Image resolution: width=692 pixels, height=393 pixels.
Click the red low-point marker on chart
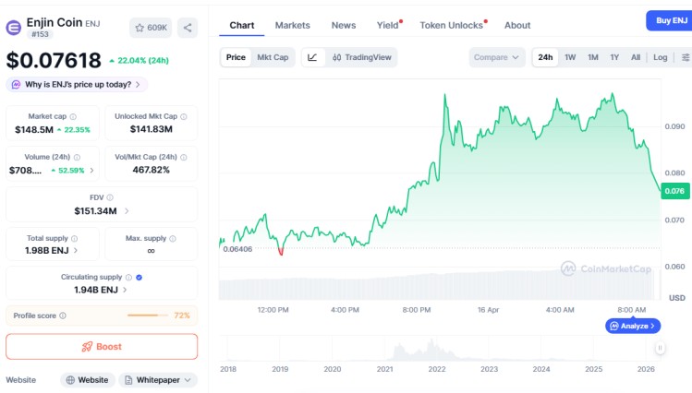[x=281, y=252]
